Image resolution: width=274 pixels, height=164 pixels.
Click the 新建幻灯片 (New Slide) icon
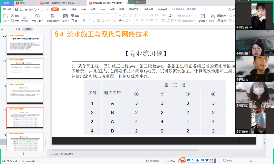click(53, 16)
